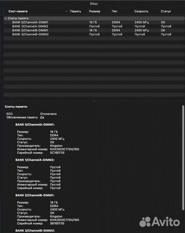Select the BANK 2/ChannelB-DIMM1 table row
The width and height of the screenshot is (185, 233).
point(94,30)
